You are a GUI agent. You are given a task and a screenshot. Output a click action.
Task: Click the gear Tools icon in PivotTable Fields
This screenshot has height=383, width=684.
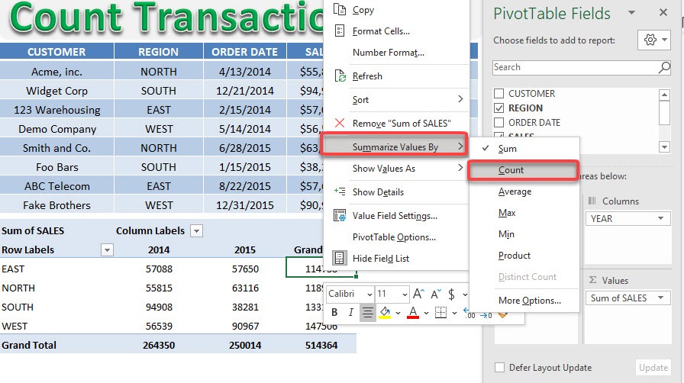650,40
